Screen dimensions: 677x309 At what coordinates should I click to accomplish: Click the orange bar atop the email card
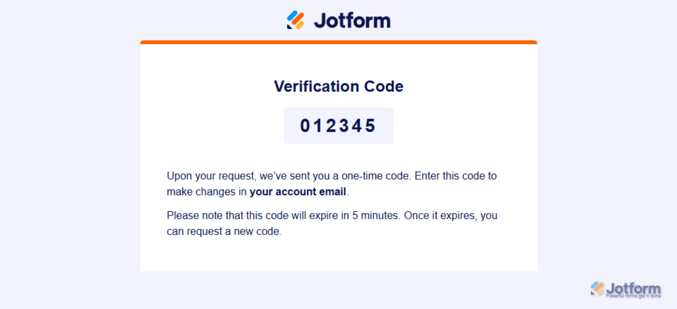tap(339, 42)
